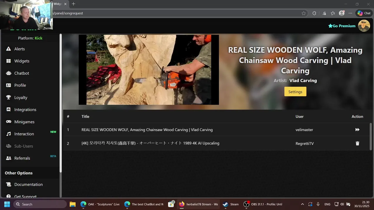Image resolution: width=374 pixels, height=210 pixels.
Task: Click the Action column header
Action: point(357,116)
